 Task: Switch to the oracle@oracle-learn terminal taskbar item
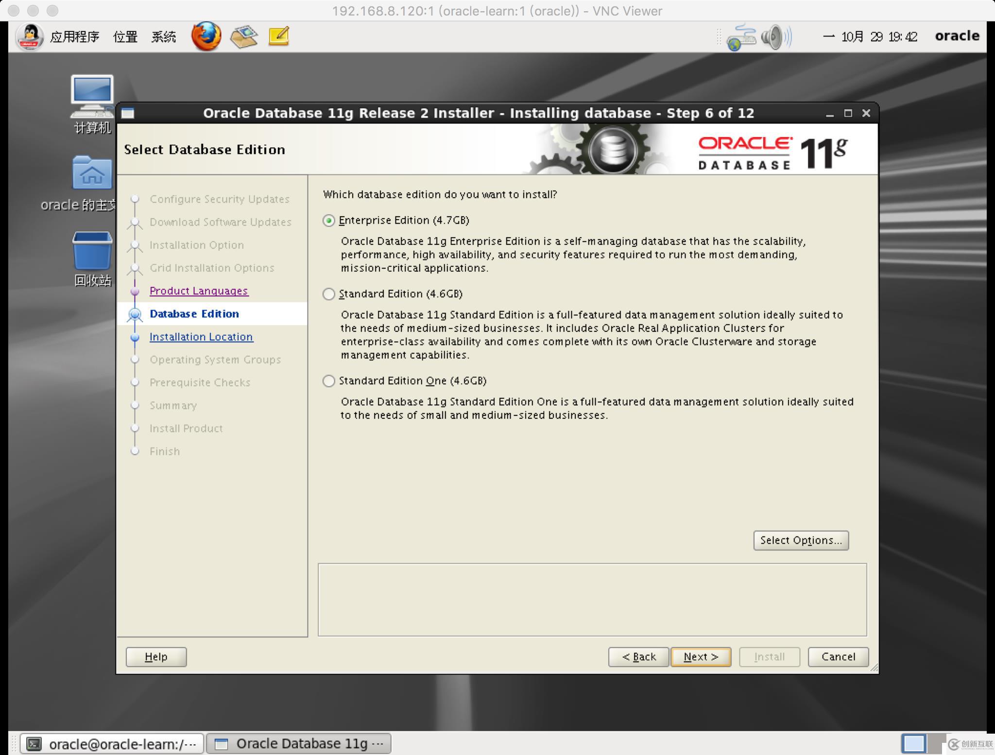[112, 744]
